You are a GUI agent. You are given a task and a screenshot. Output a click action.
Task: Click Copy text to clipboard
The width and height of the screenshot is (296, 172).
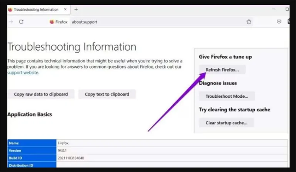pyautogui.click(x=107, y=94)
